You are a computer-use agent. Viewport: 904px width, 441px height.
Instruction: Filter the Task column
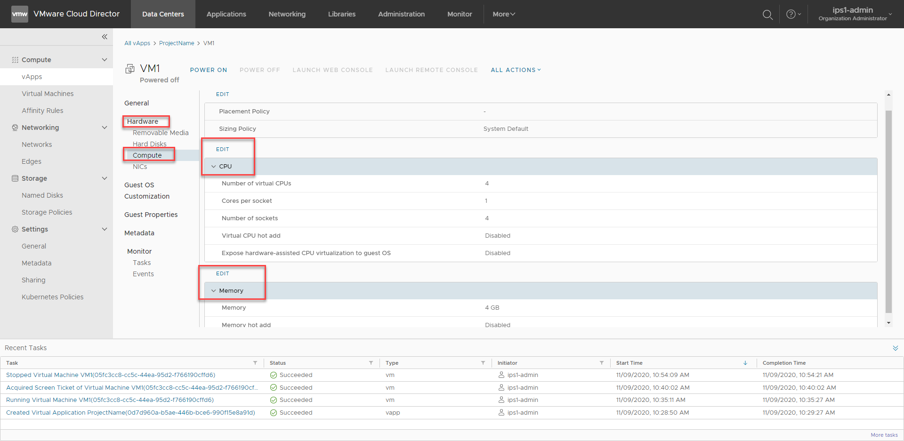tap(255, 363)
